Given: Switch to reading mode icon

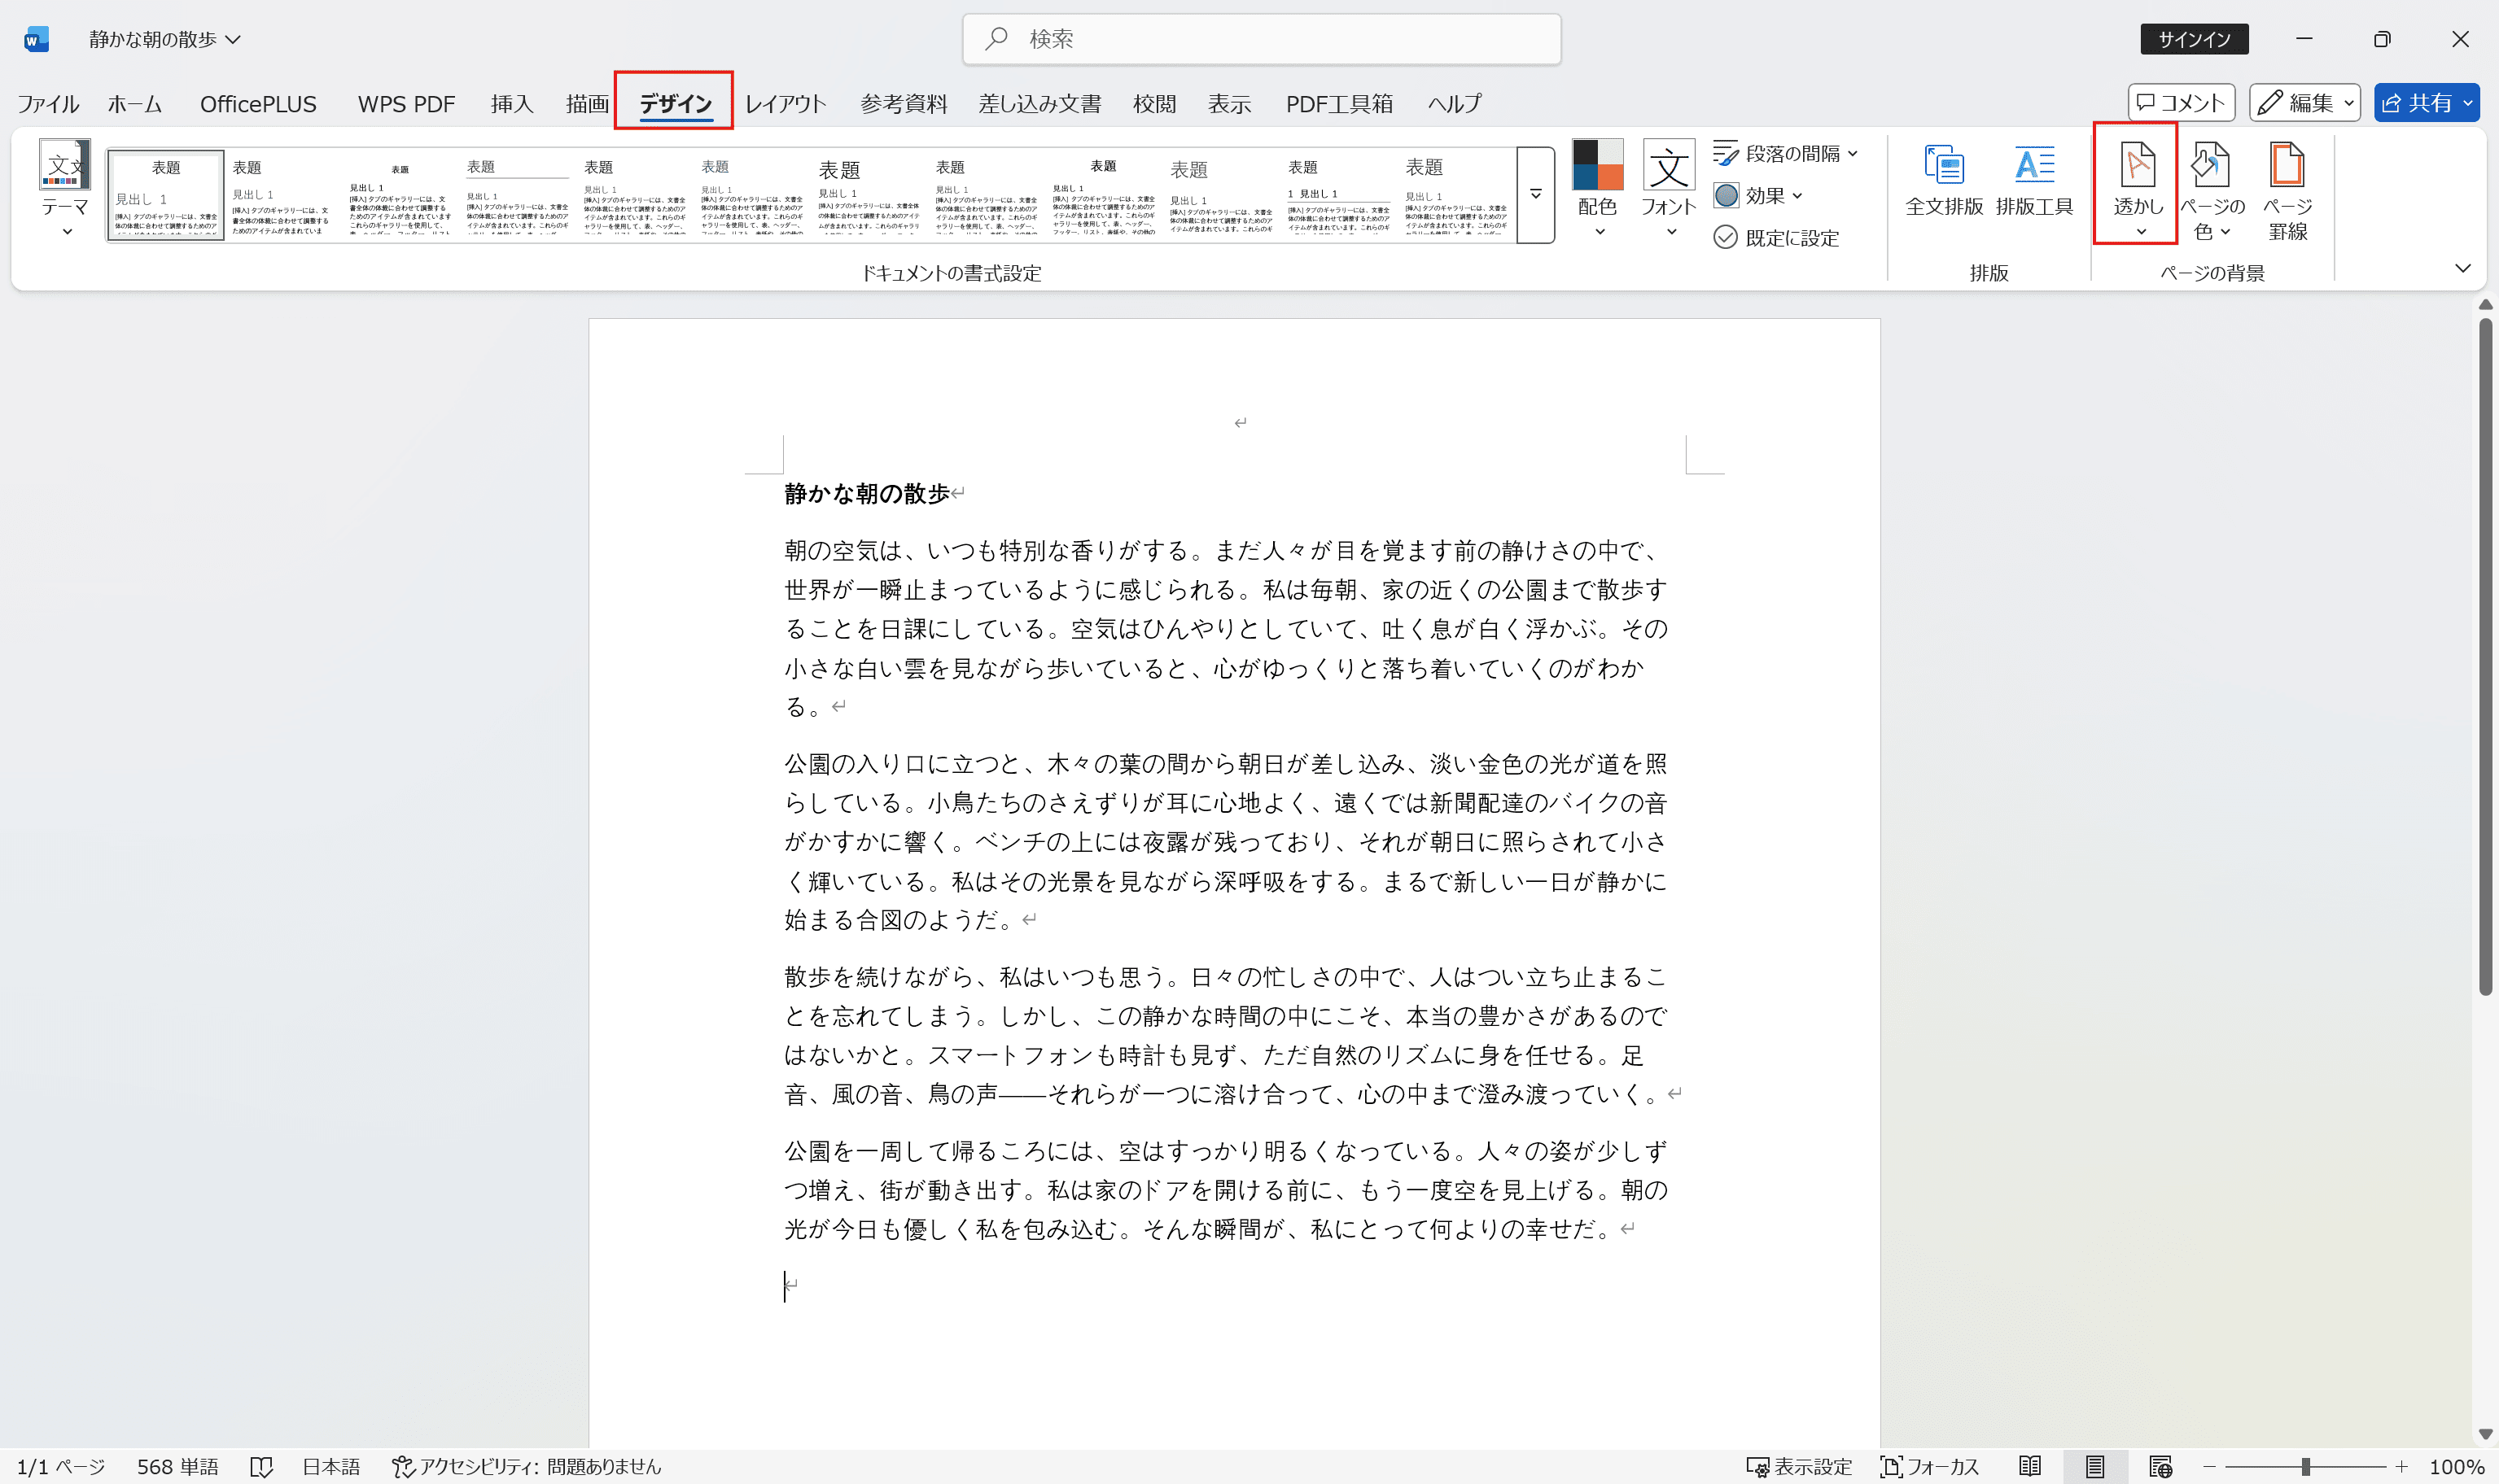Looking at the screenshot, I should (2031, 1466).
